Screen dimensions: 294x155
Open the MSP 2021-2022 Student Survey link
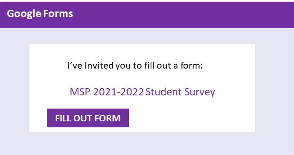click(143, 92)
